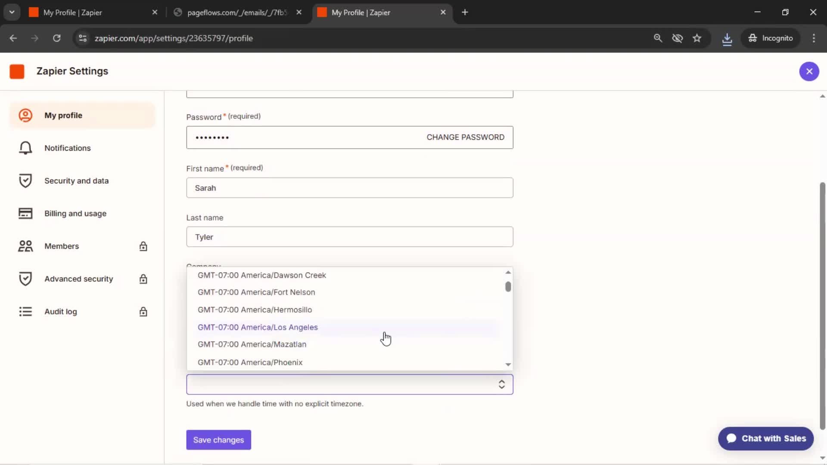Image resolution: width=827 pixels, height=465 pixels.
Task: Open Notifications settings section
Action: (82, 148)
